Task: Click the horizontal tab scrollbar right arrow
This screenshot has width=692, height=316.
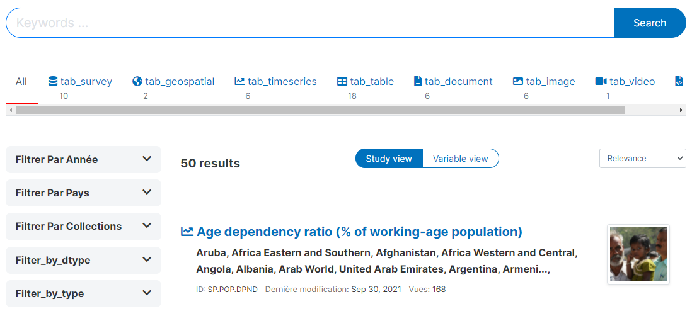Action: 681,110
